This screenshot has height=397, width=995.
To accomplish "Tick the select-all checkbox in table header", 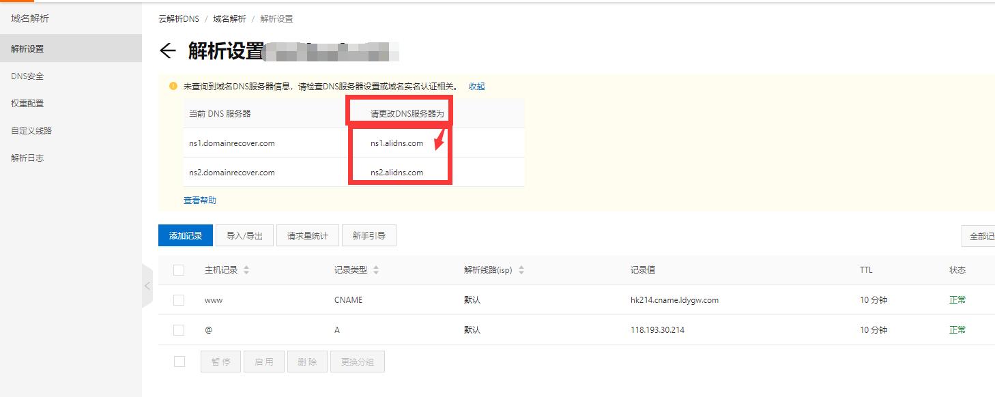I will pyautogui.click(x=179, y=270).
